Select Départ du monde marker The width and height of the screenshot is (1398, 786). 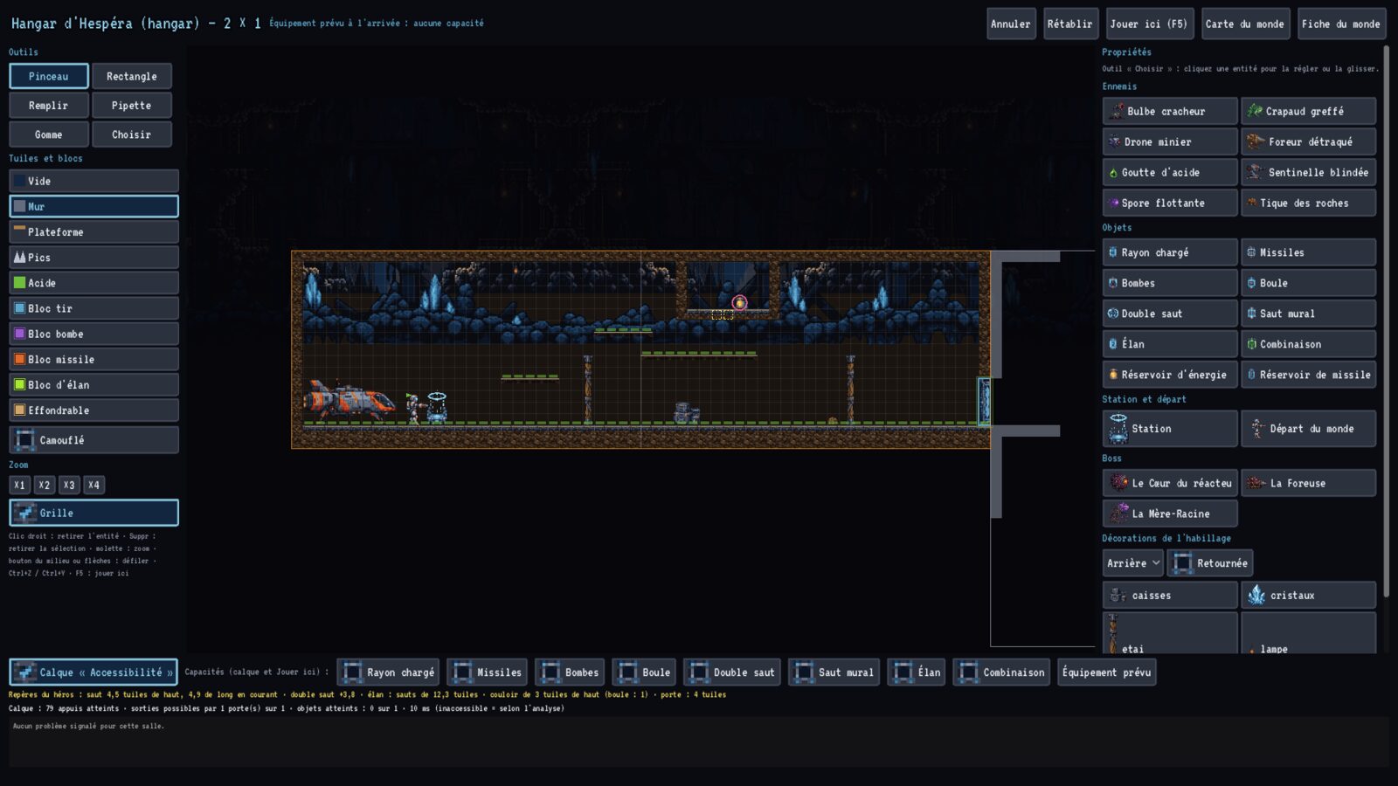[x=1308, y=429]
